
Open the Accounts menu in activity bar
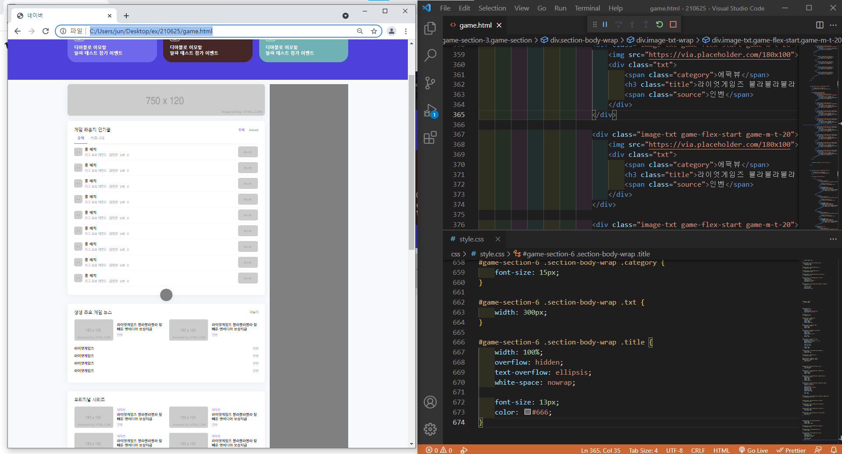(x=430, y=402)
